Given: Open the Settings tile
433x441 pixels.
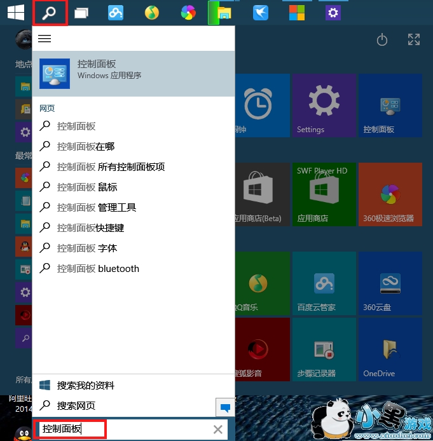Looking at the screenshot, I should click(x=324, y=105).
